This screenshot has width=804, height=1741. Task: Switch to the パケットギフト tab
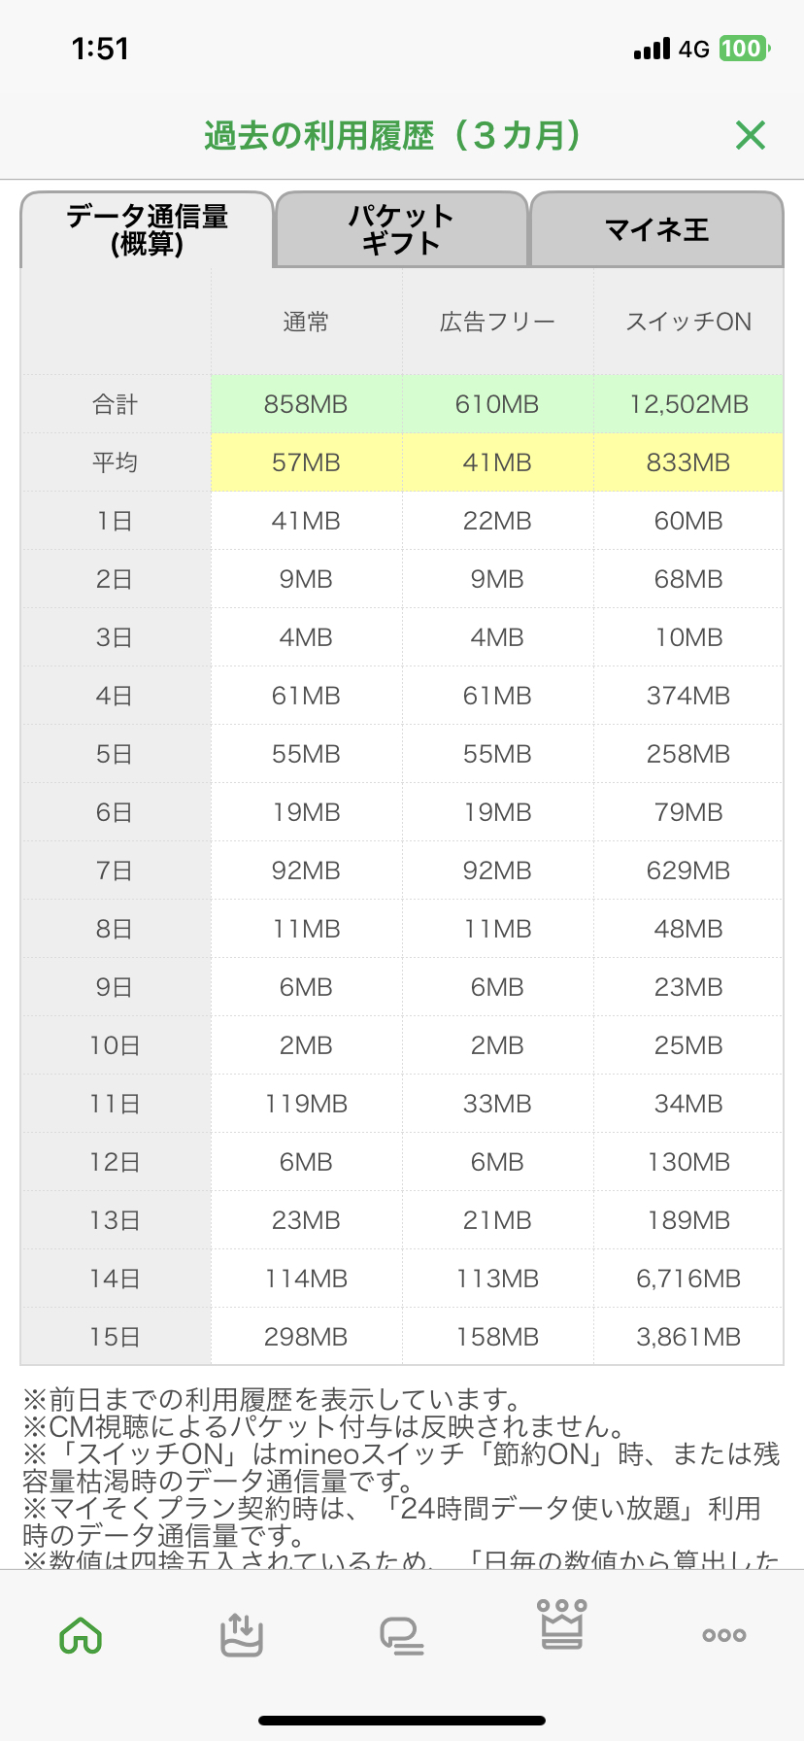(x=401, y=229)
